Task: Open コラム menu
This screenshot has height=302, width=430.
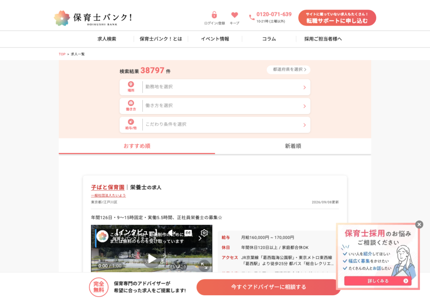Action: (269, 39)
